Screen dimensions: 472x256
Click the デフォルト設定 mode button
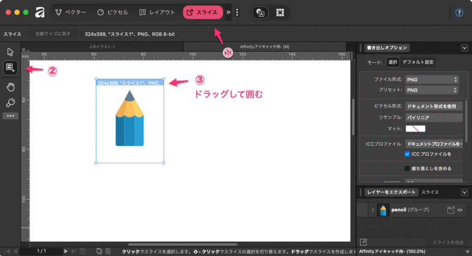418,62
